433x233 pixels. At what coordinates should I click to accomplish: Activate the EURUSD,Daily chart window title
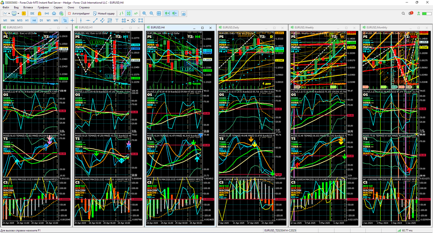(232, 28)
